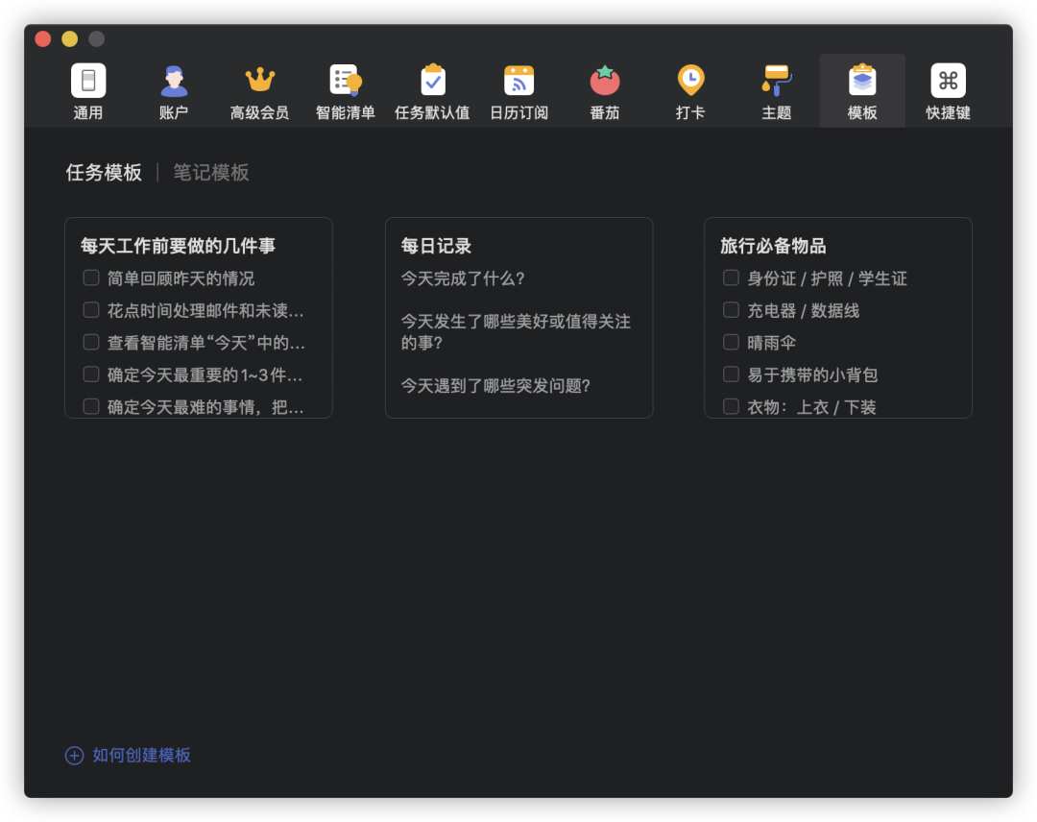Check 充电器 / 数据线 checkbox
Viewport: 1037px width, 822px height.
tap(731, 309)
